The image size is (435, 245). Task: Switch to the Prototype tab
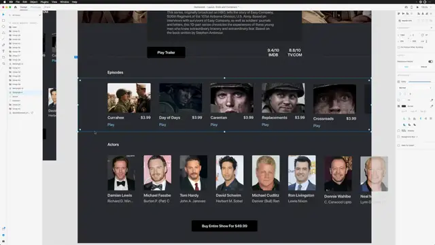35,7
